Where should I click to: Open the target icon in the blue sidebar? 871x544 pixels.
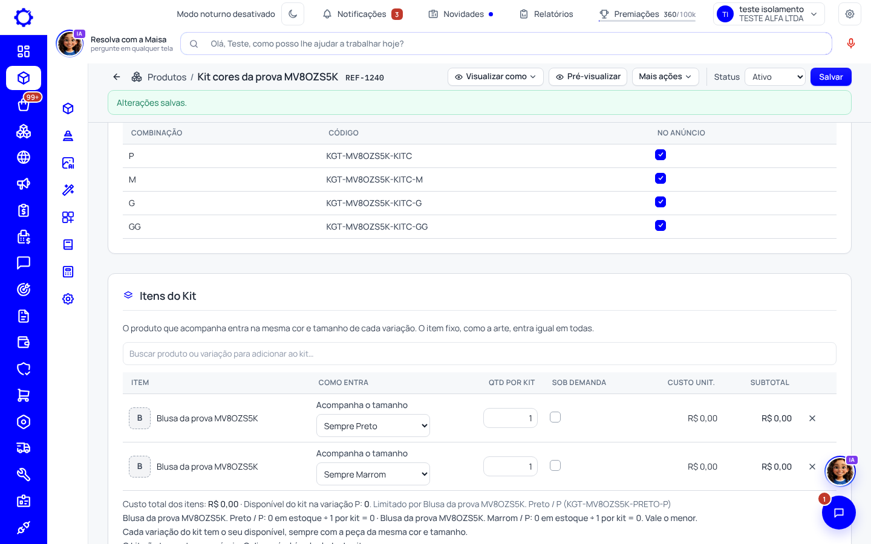(24, 290)
